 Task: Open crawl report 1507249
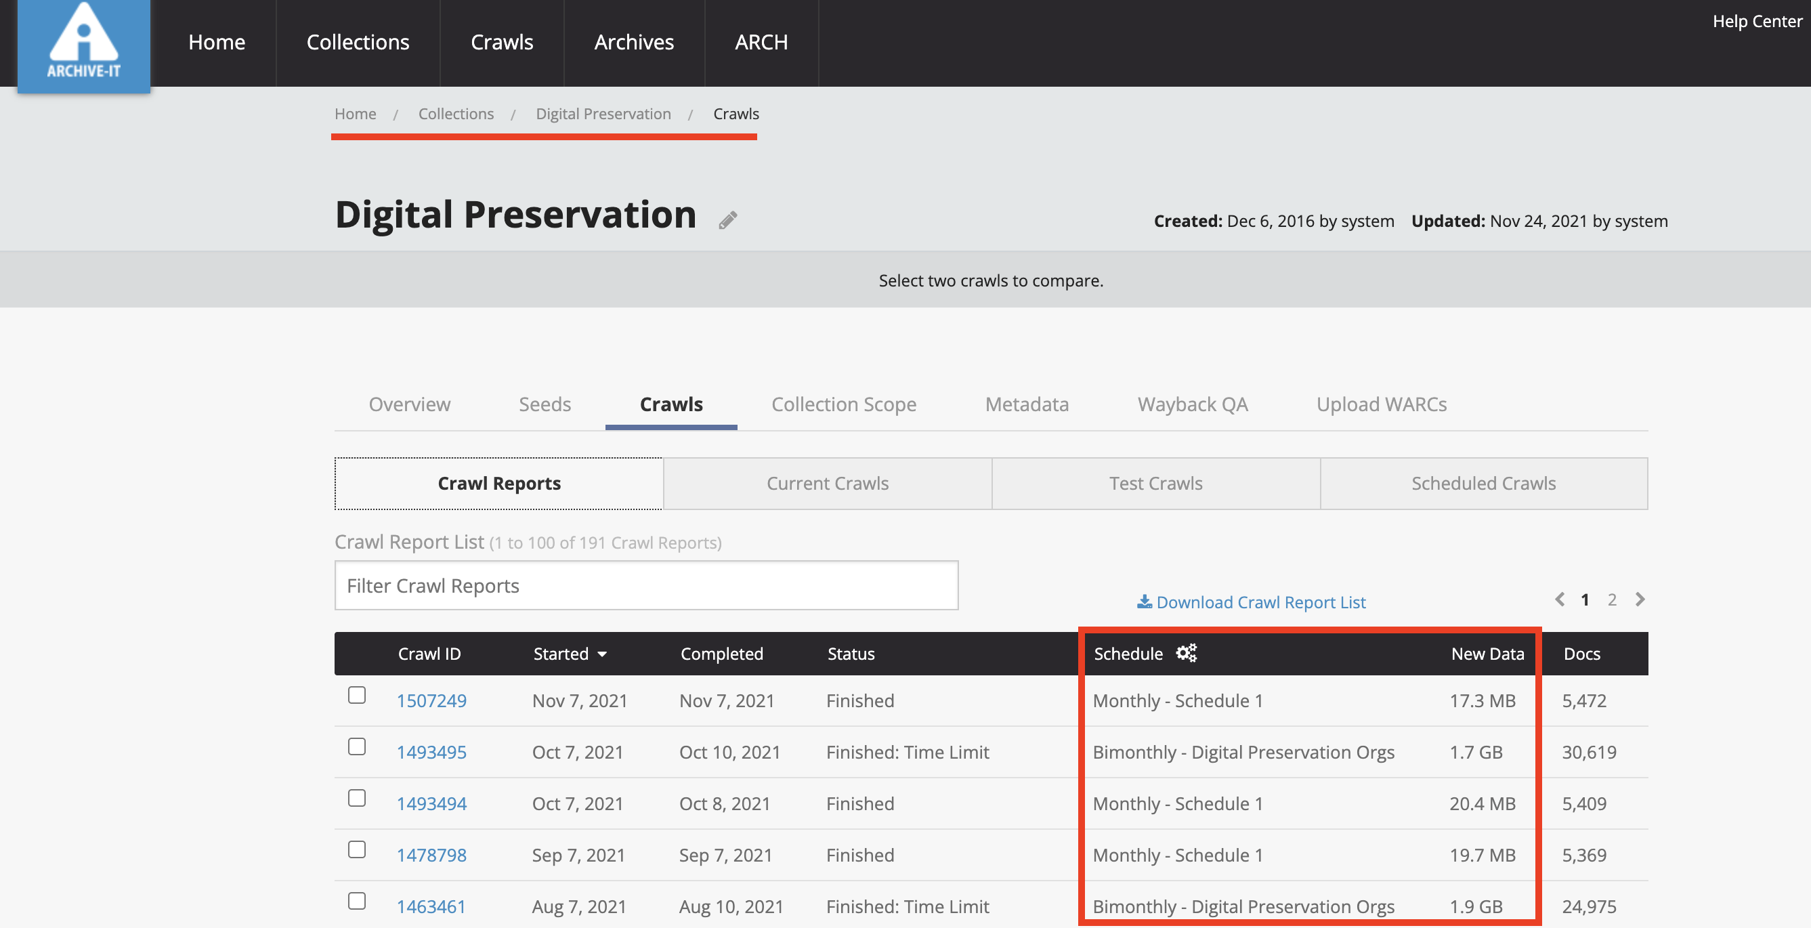coord(431,701)
